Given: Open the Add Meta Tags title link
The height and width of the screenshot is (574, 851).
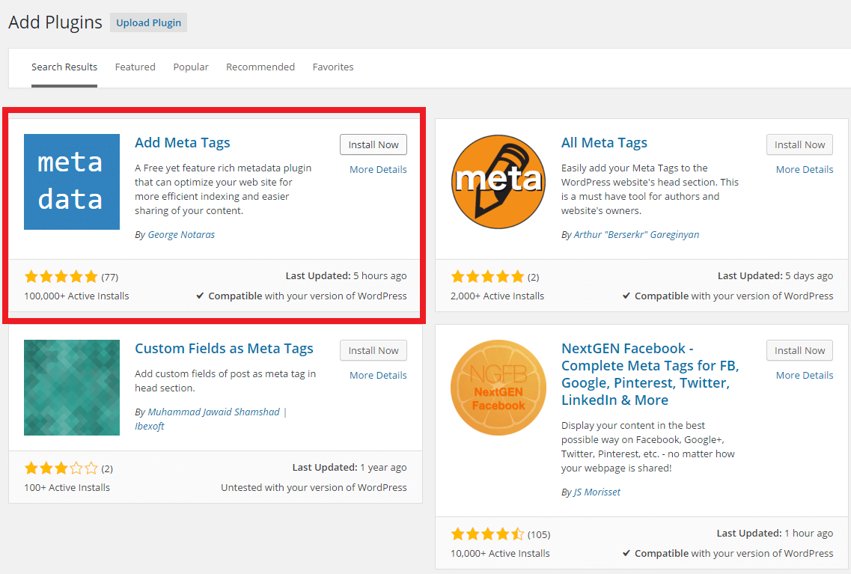Looking at the screenshot, I should point(183,143).
